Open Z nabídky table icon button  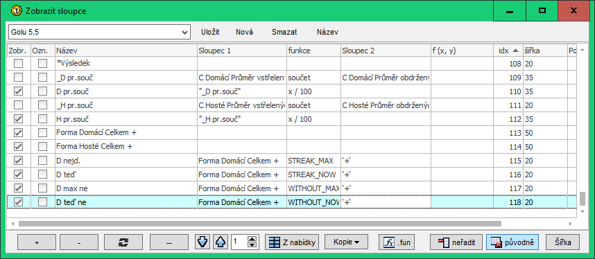pyautogui.click(x=292, y=242)
